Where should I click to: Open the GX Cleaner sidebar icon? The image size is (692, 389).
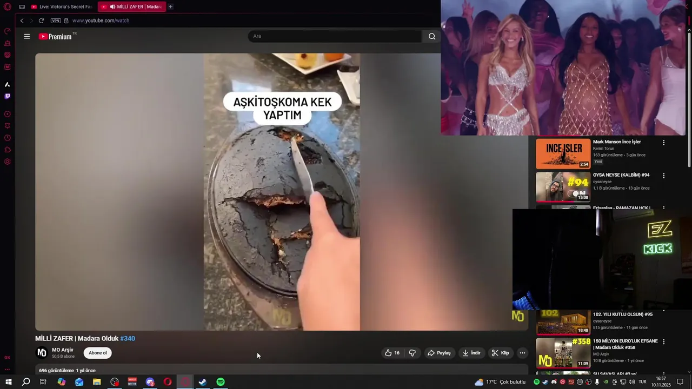click(x=8, y=43)
